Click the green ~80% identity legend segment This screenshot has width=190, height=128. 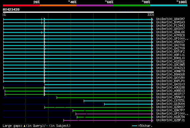point(132,5)
